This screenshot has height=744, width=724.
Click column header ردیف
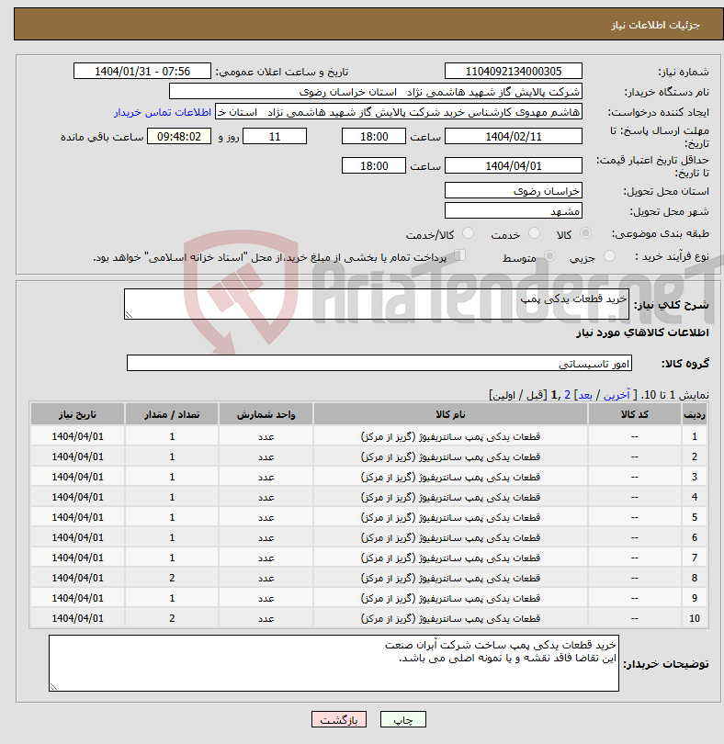point(694,414)
